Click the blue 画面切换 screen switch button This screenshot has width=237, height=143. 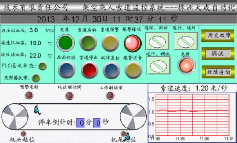pos(67,70)
